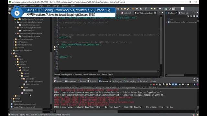Toggle Show Console When Standard Out Changes
This screenshot has width=207, height=116.
173,84
